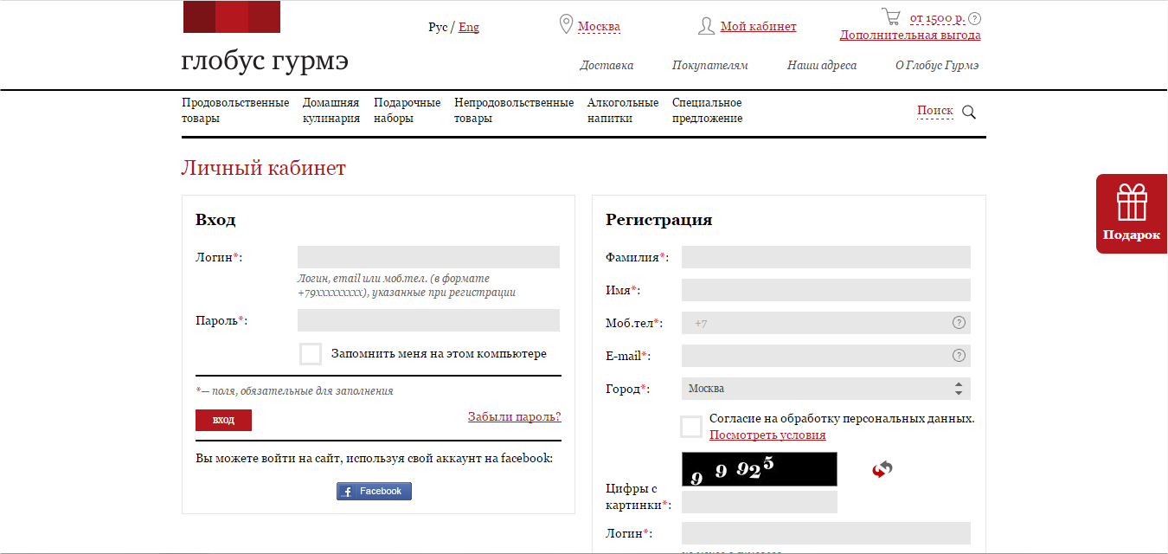Click the от 1500 р. cart link
Viewport: 1168px width, 554px height.
[937, 19]
